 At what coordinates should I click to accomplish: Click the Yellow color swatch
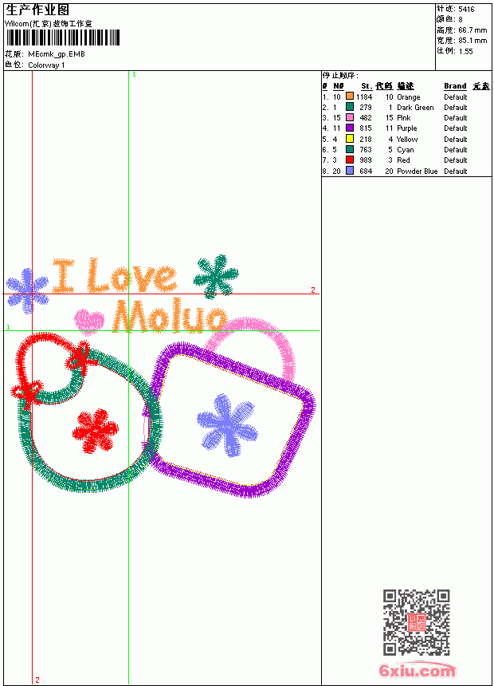[350, 139]
